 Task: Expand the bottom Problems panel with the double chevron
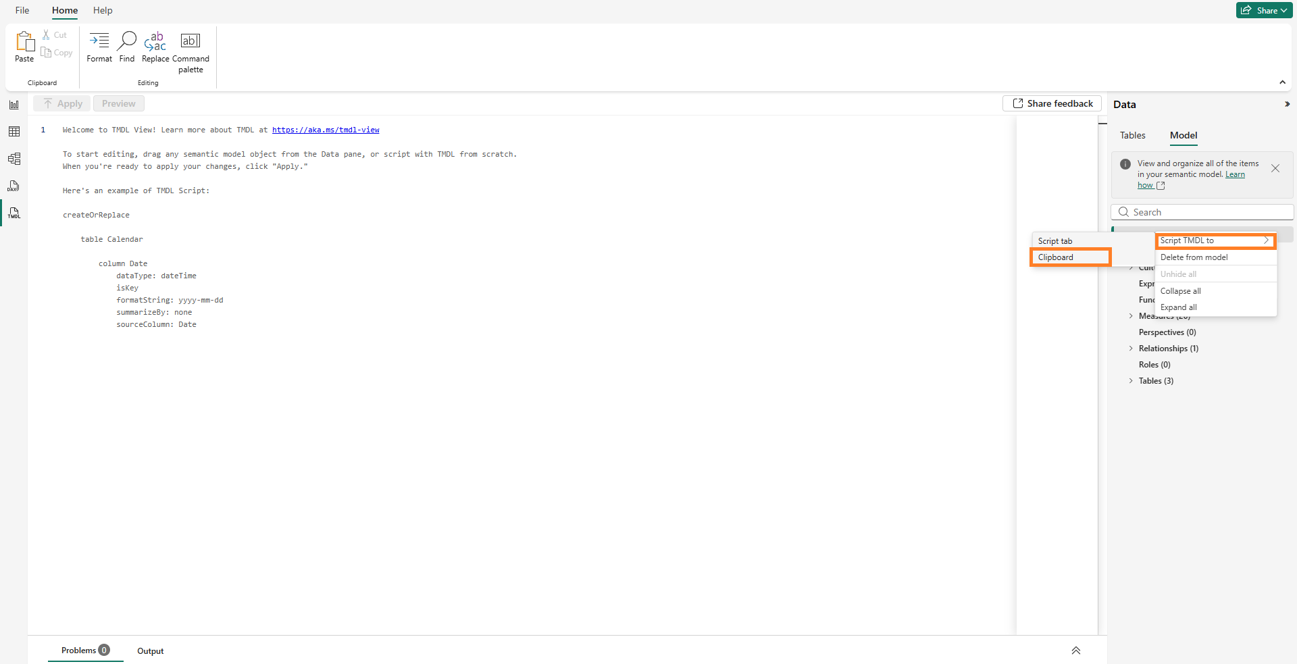click(1076, 650)
